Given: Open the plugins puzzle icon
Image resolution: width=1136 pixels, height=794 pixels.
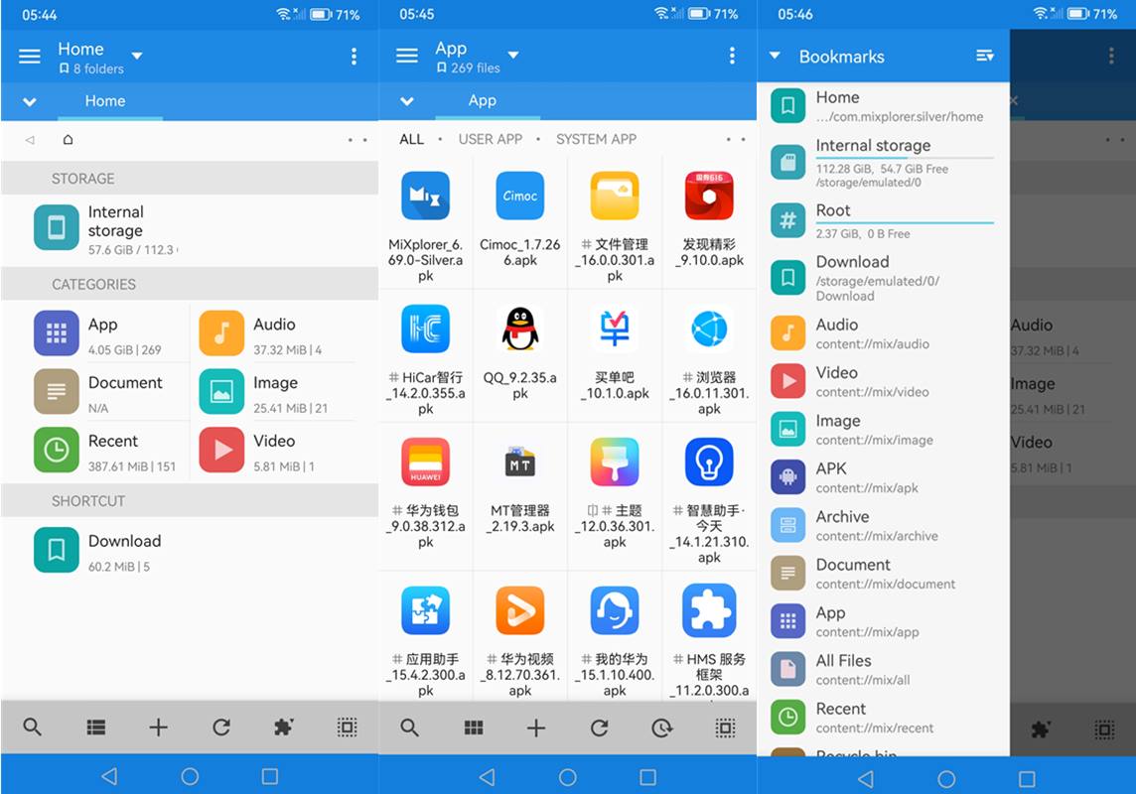Looking at the screenshot, I should [x=283, y=728].
